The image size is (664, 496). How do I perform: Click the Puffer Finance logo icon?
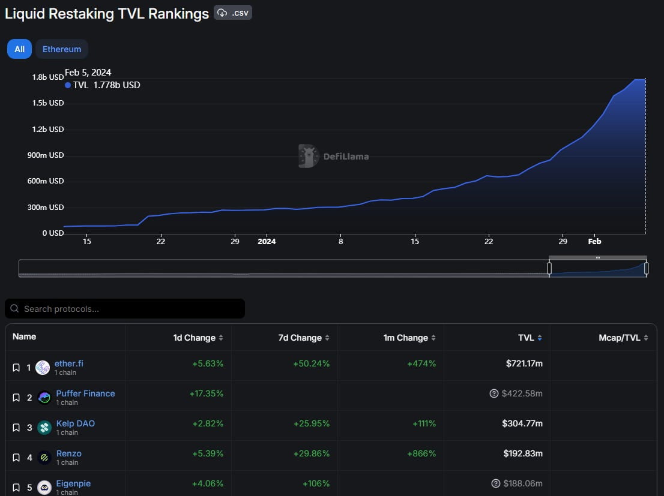point(44,398)
